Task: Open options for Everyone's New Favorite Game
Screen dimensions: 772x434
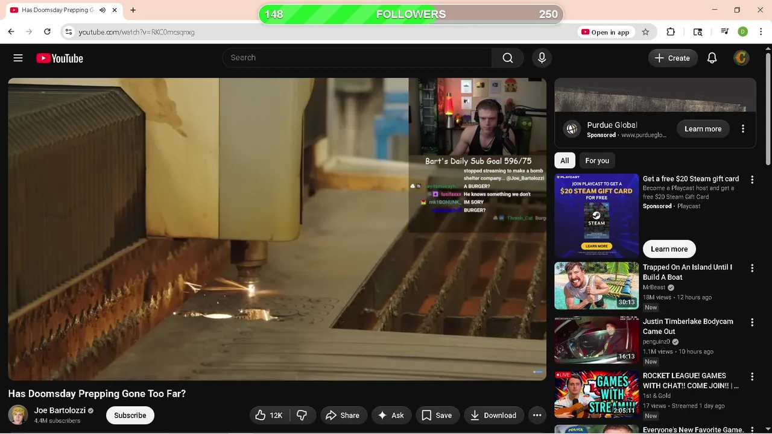Action: 752,430
